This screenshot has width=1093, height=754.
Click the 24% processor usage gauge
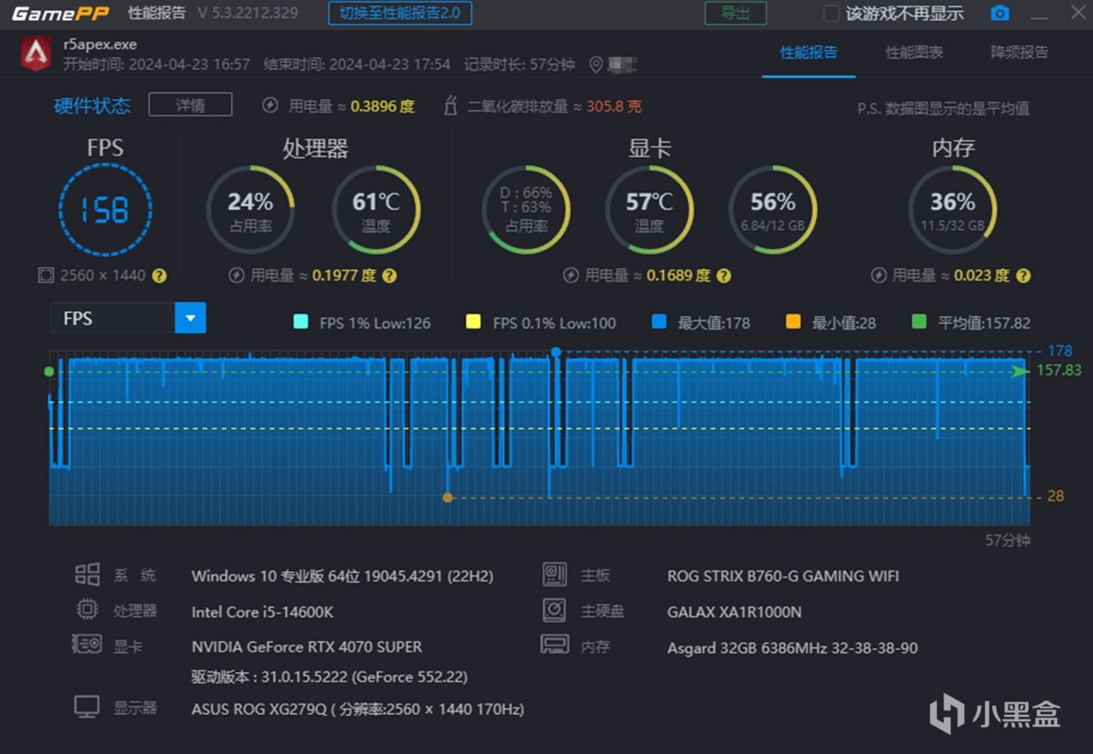tap(250, 209)
